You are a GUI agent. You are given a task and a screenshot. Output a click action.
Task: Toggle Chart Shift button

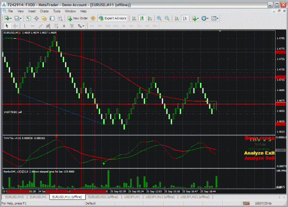[x=185, y=18]
